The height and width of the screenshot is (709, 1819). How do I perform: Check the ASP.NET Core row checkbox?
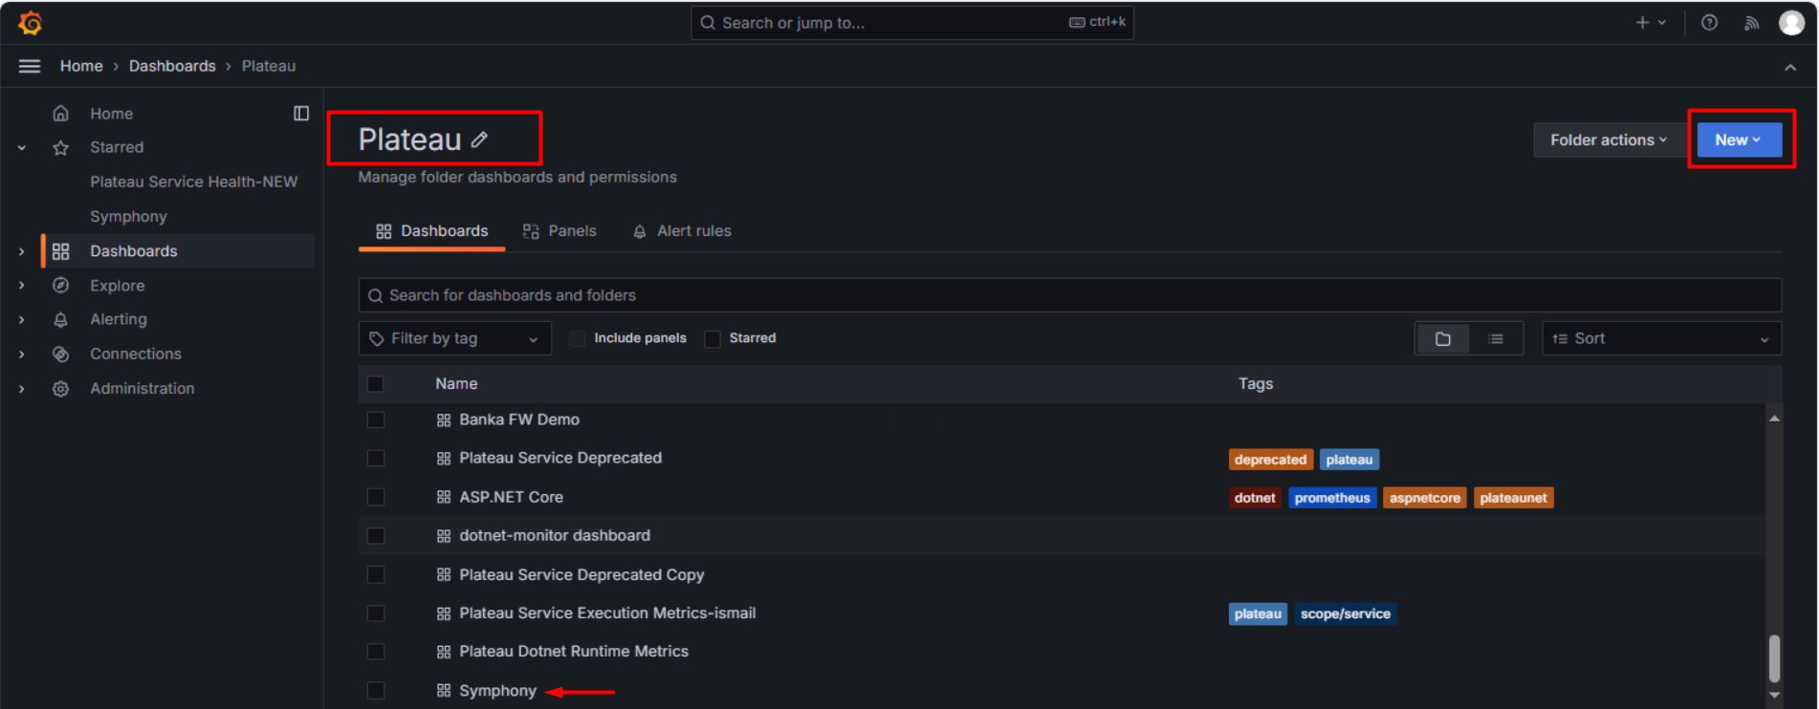(x=376, y=497)
